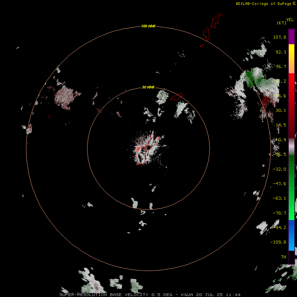Image resolution: width=297 pixels, height=297 pixels.
Task: Click the -47.6 velocity legend value
Action: point(280,184)
